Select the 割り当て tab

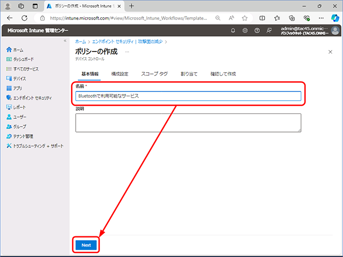click(189, 74)
